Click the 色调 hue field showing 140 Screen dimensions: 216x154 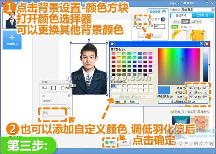point(191,88)
